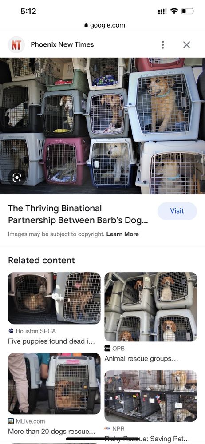Open the Houston SPCA related image
This screenshot has height=444, width=205.
[54, 298]
